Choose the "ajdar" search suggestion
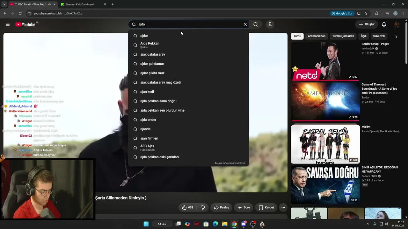This screenshot has height=229, width=408. [x=188, y=36]
